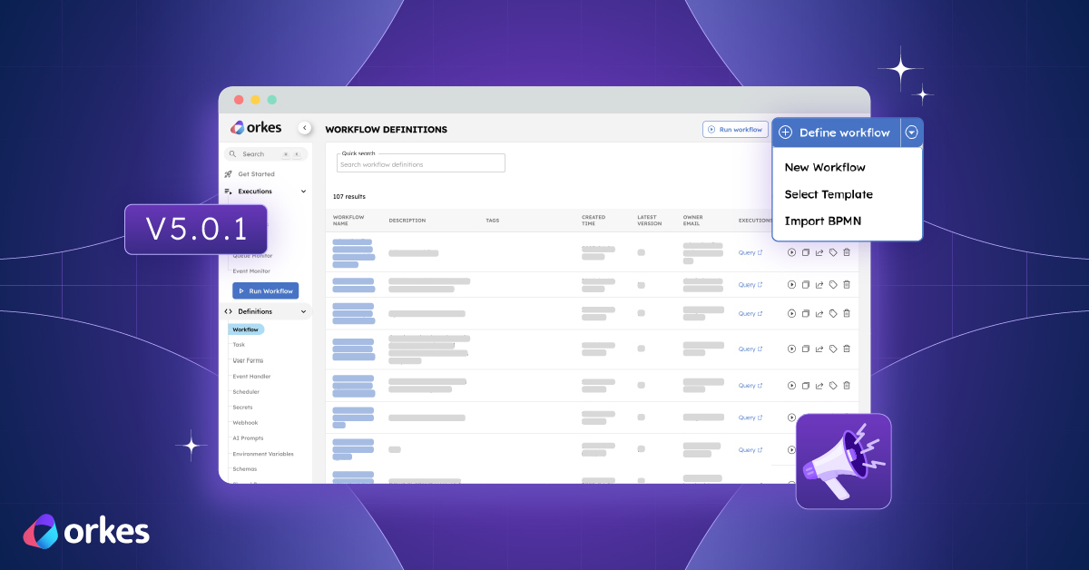Click the play icon in the second row
The image size is (1089, 570).
[792, 284]
